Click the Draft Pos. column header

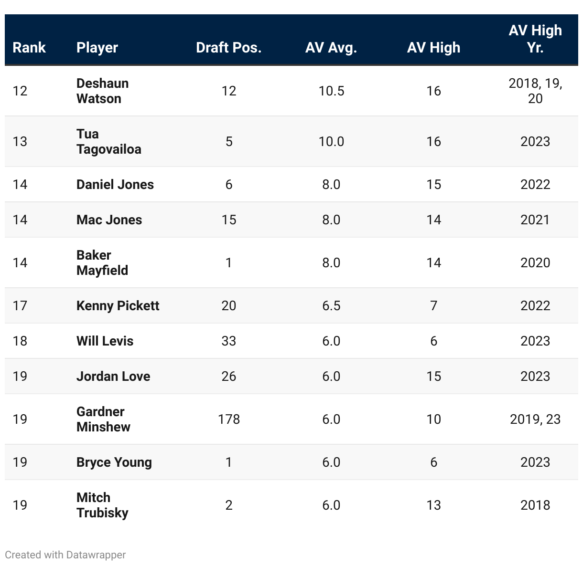[228, 47]
